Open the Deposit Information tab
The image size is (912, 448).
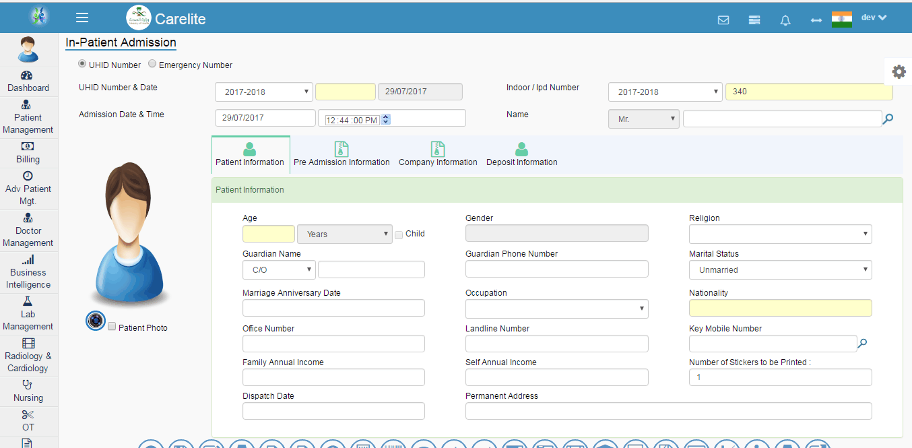pos(521,155)
